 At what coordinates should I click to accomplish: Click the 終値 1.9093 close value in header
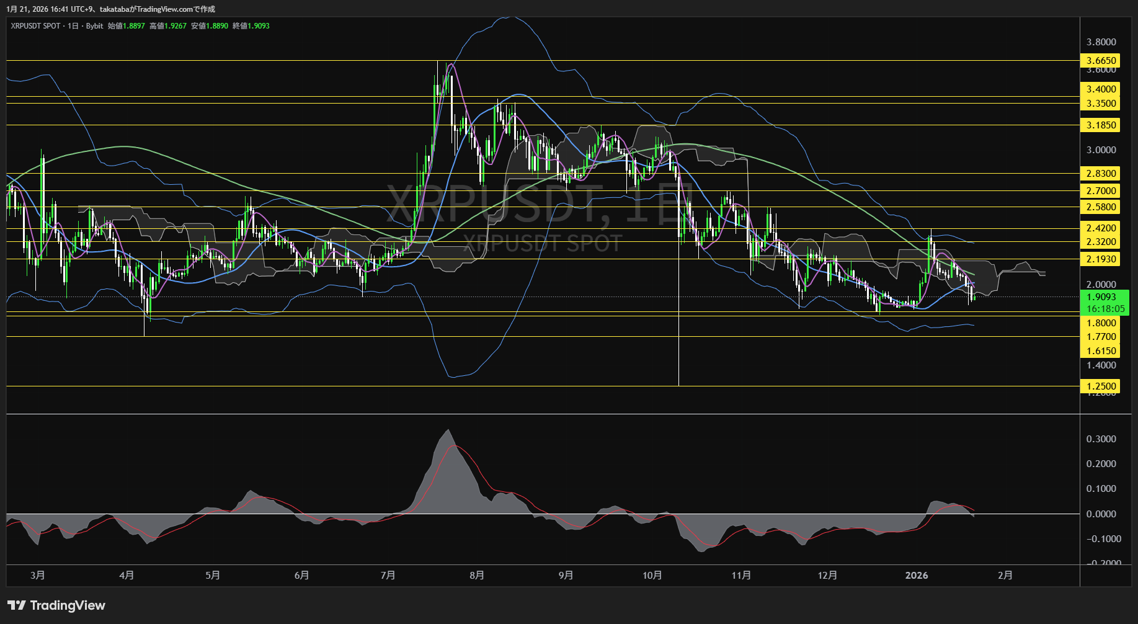click(251, 26)
